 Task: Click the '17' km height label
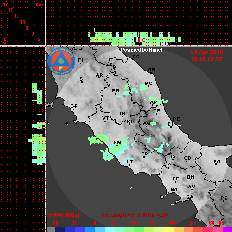pos(5,5)
